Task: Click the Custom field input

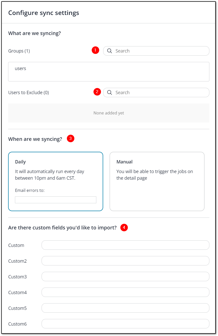Action: point(125,245)
